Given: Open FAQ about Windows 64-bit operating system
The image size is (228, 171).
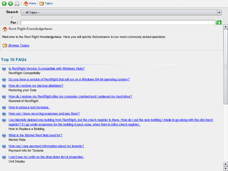Looking at the screenshot, I should [69, 79].
